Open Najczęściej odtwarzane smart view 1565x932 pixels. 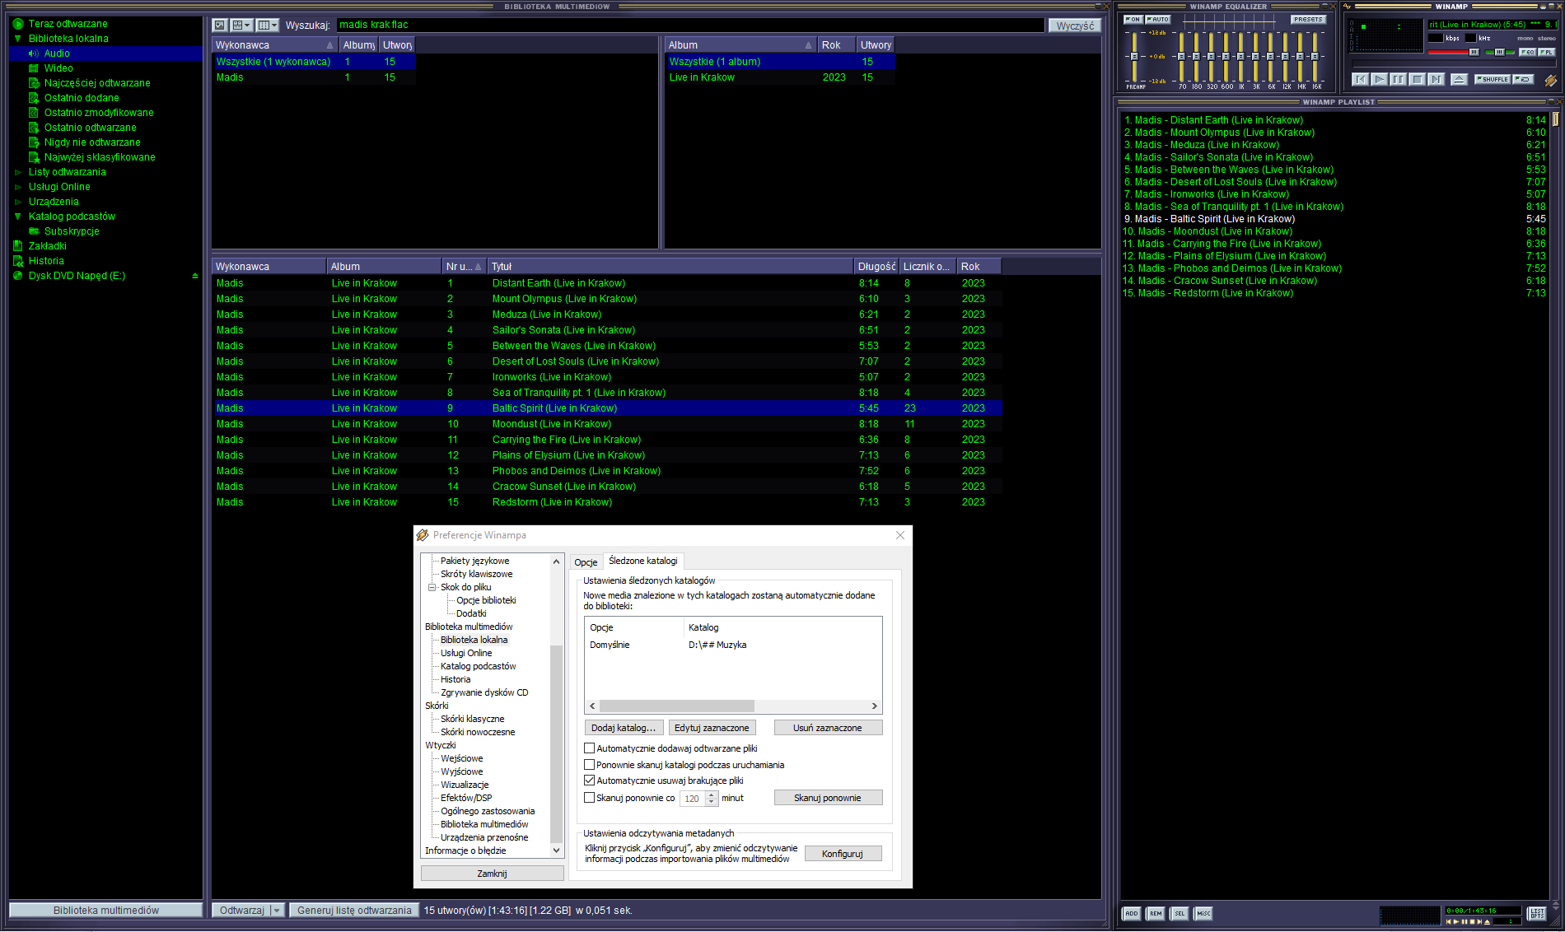click(97, 83)
